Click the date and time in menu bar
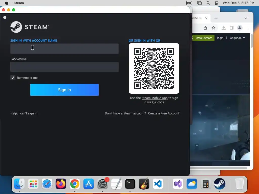Screen dimensions: 259x194 [239, 3]
